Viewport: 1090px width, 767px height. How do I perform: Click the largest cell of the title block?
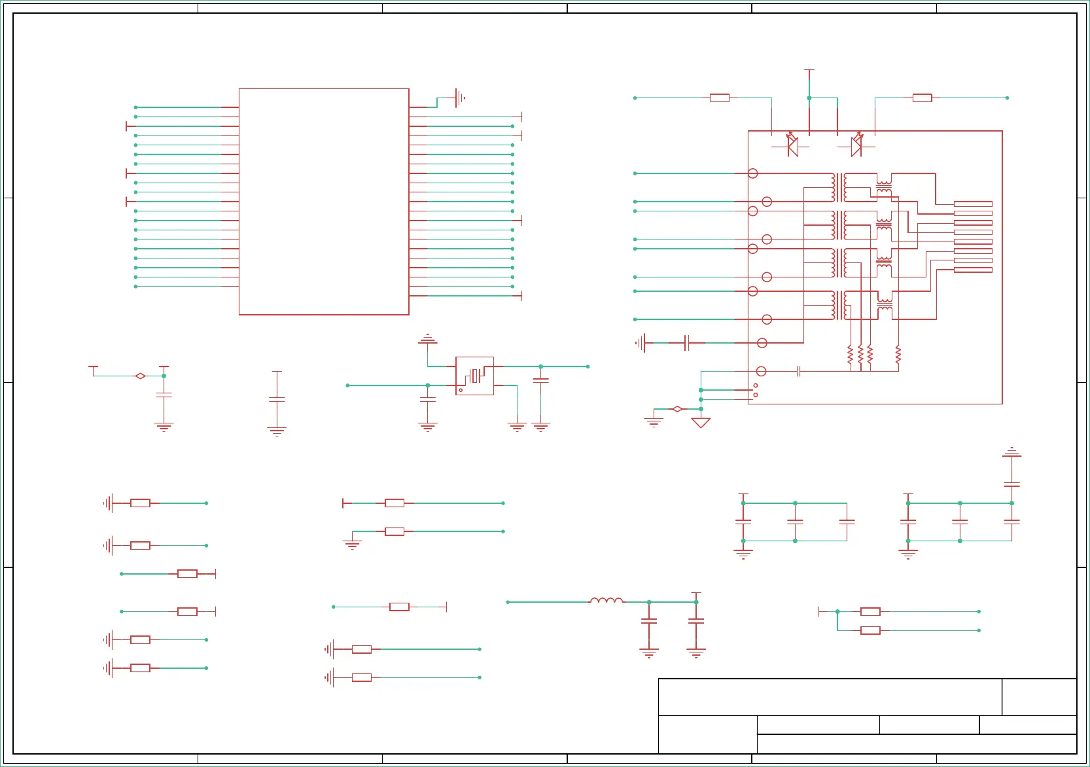tap(830, 697)
